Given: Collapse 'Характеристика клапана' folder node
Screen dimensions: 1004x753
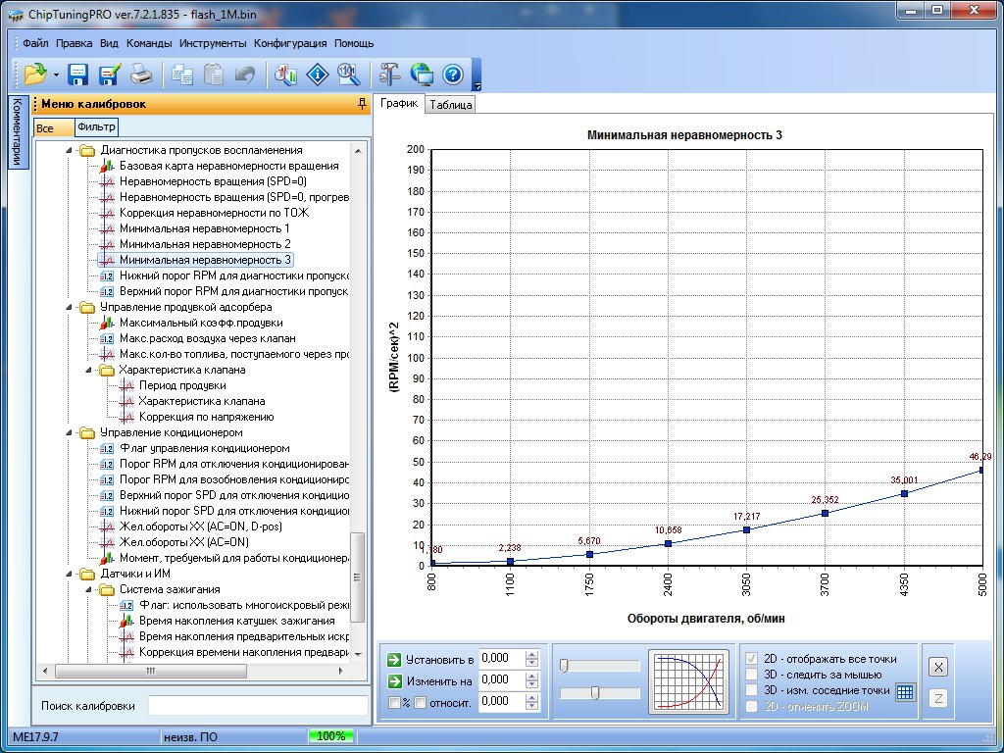Looking at the screenshot, I should (x=88, y=370).
